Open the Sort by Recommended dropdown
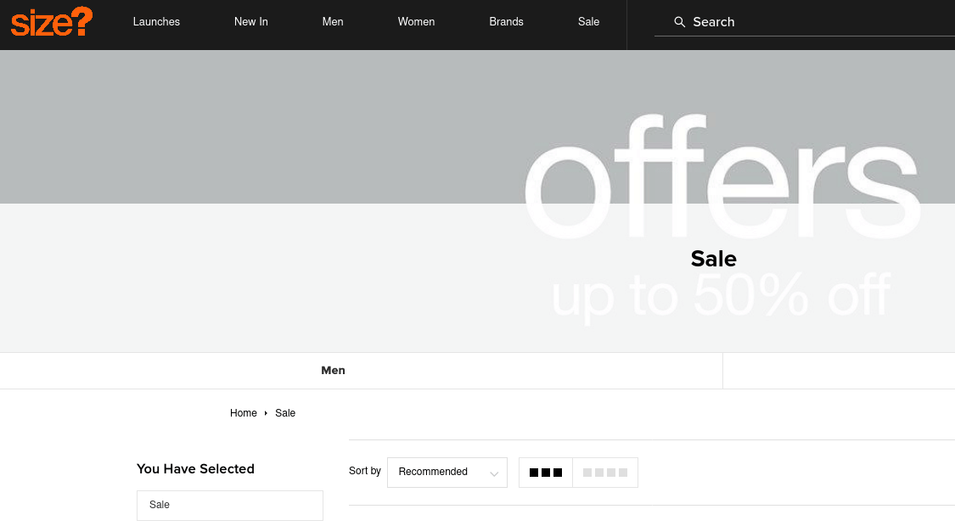Screen dimensions: 955x526 (x=447, y=473)
